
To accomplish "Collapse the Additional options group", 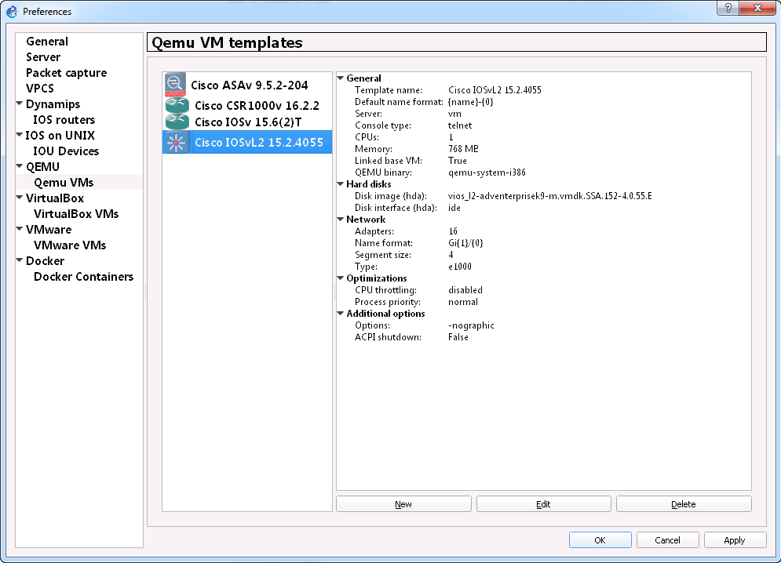I will 341,314.
